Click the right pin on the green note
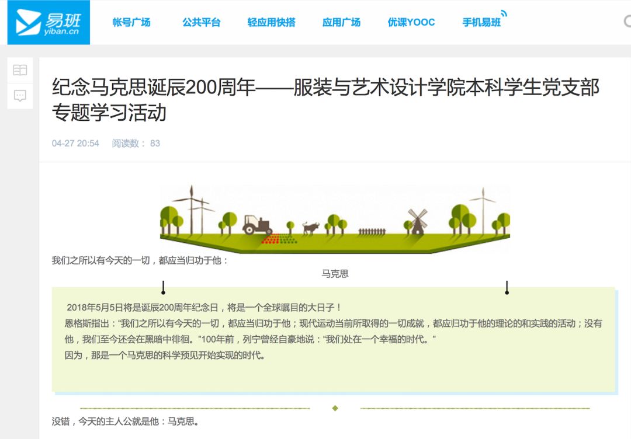This screenshot has height=439, width=631. 507,290
